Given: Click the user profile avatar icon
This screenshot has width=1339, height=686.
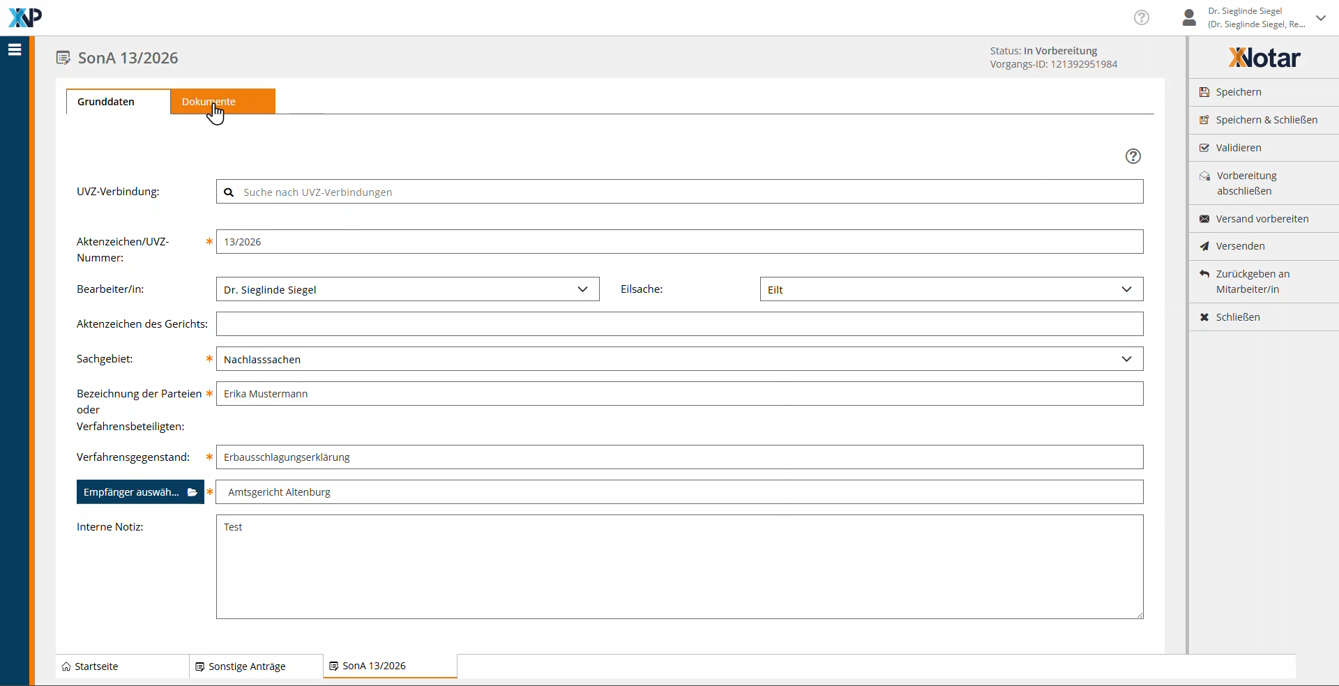Looking at the screenshot, I should coord(1190,17).
